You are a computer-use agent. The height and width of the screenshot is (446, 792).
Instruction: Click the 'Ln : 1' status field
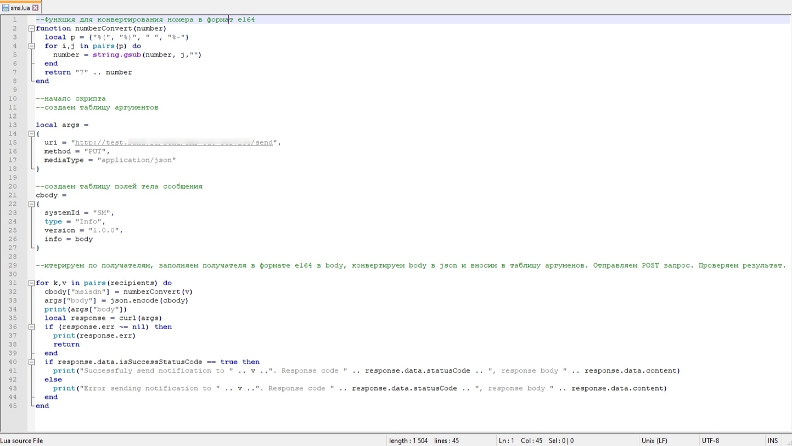(506, 441)
